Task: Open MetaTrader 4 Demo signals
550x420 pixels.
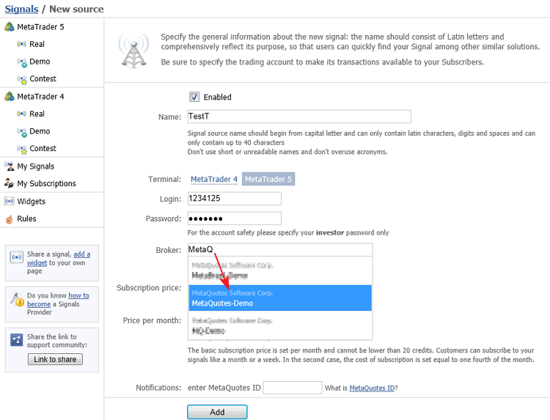Action: [40, 131]
